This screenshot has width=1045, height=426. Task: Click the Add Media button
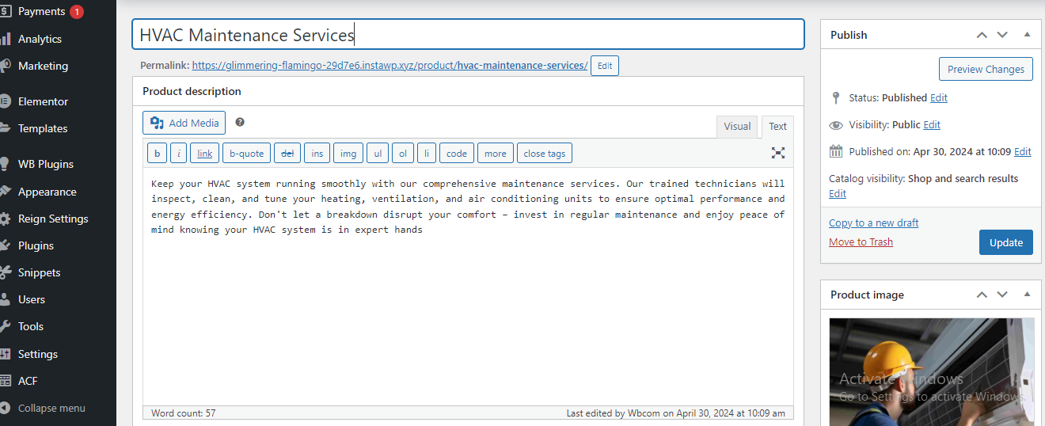(184, 123)
